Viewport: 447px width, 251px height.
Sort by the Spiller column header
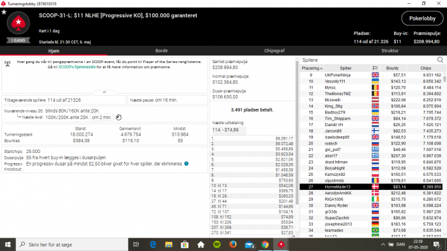point(345,68)
